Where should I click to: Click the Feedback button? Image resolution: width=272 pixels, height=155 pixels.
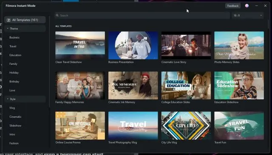click(233, 6)
